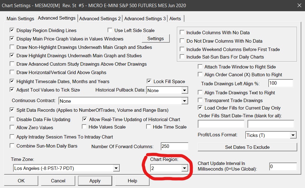Viewport: 305px width, 188px height.
Task: Click the Apply button
Action: [95, 181]
